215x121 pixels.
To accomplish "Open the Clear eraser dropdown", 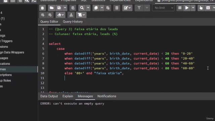I will (x=60, y=15).
